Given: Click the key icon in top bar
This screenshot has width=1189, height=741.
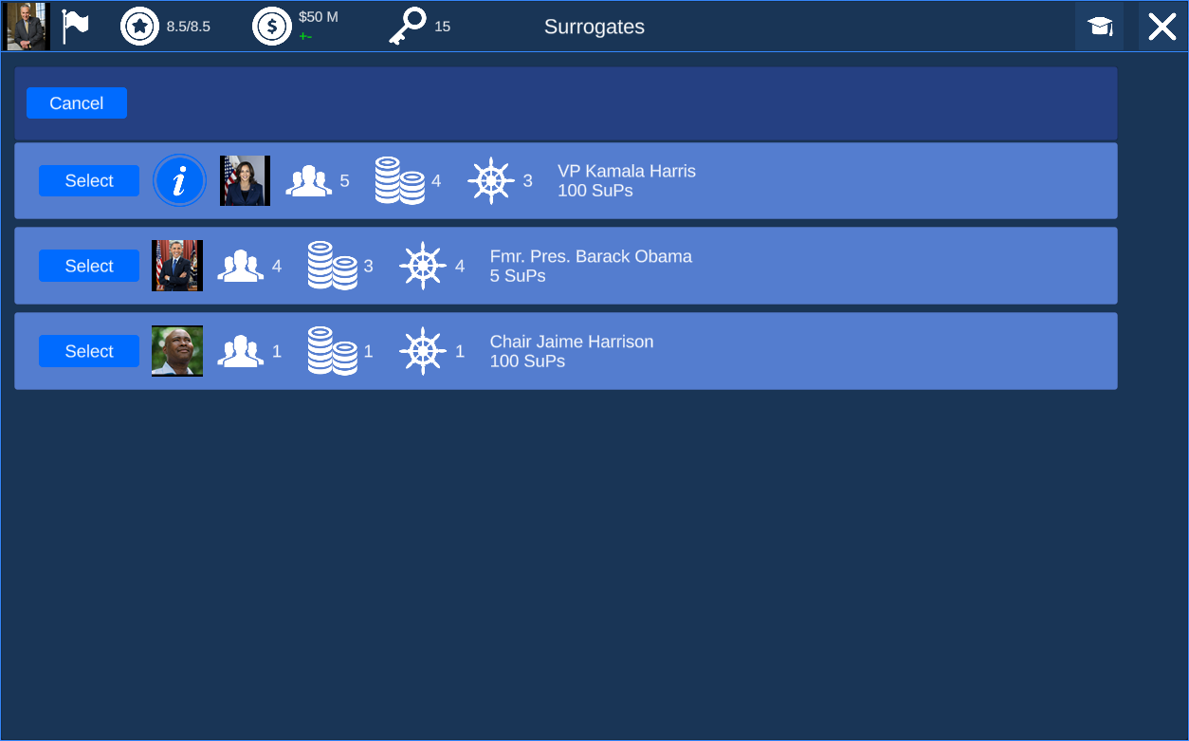Looking at the screenshot, I should tap(408, 27).
